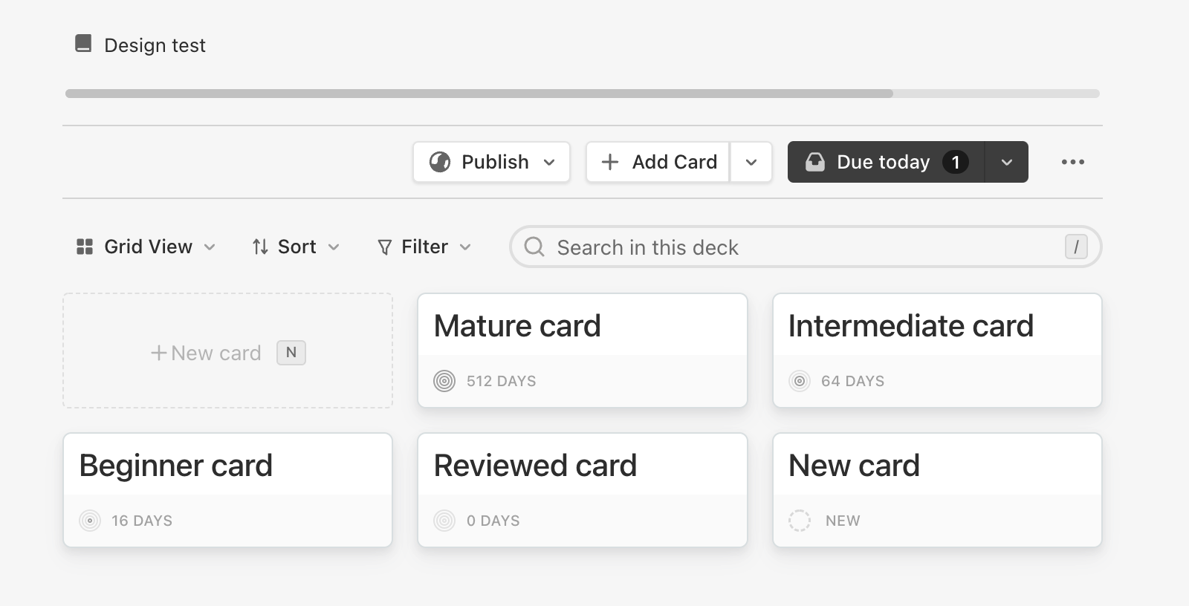The width and height of the screenshot is (1189, 606).
Task: Click the Publish button
Action: click(x=491, y=162)
